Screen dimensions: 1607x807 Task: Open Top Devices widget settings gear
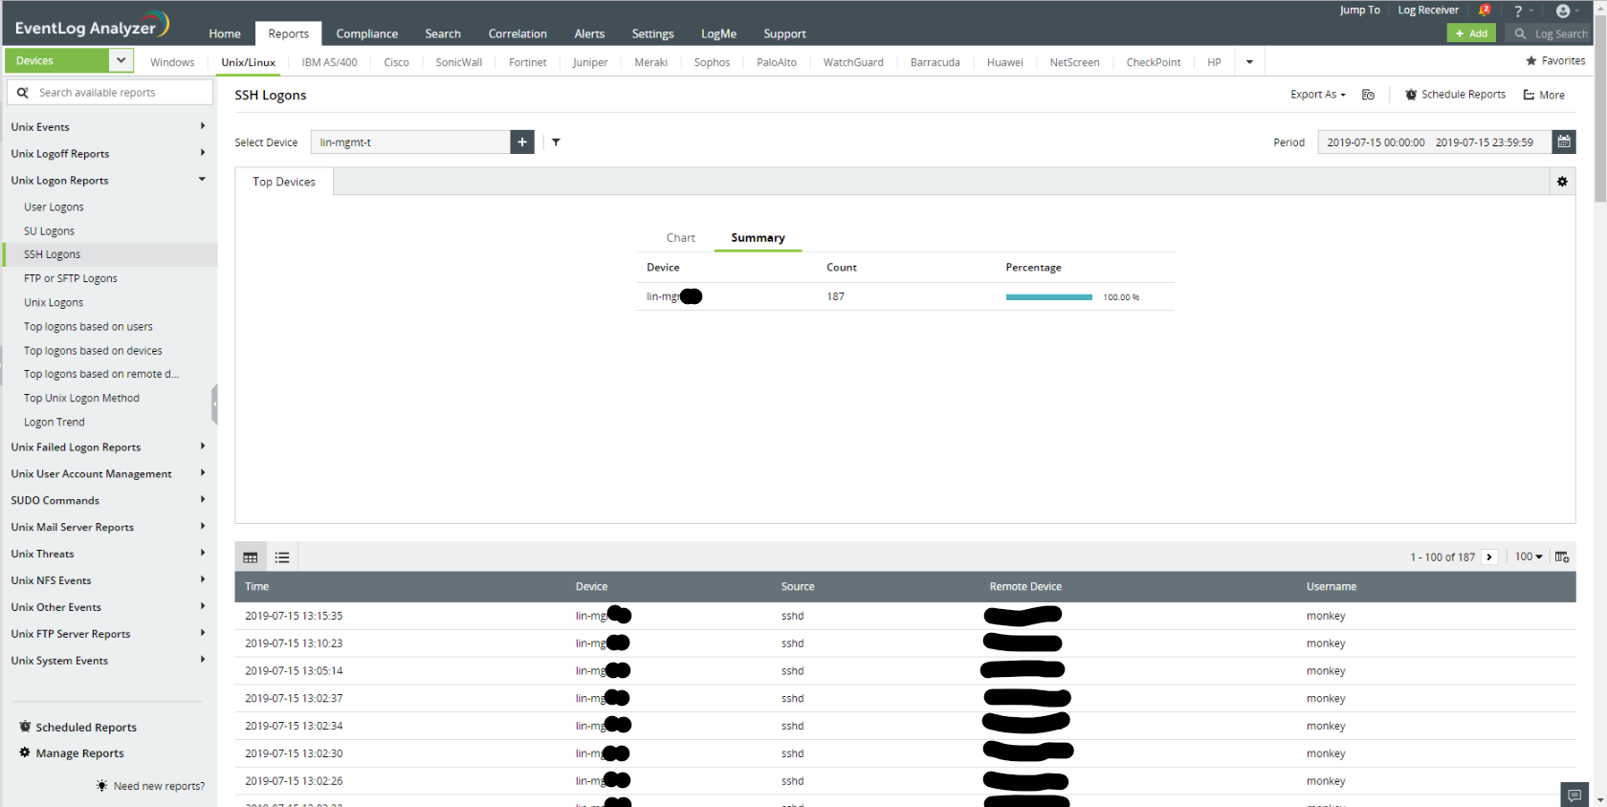pyautogui.click(x=1562, y=182)
